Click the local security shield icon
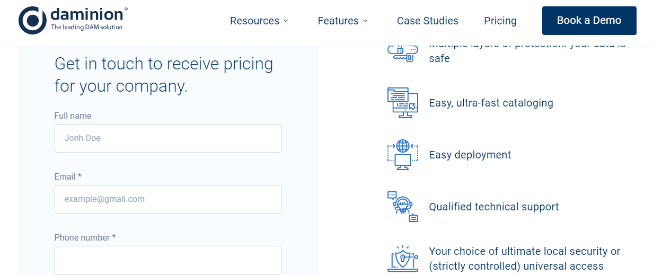The image size is (653, 275). click(402, 259)
